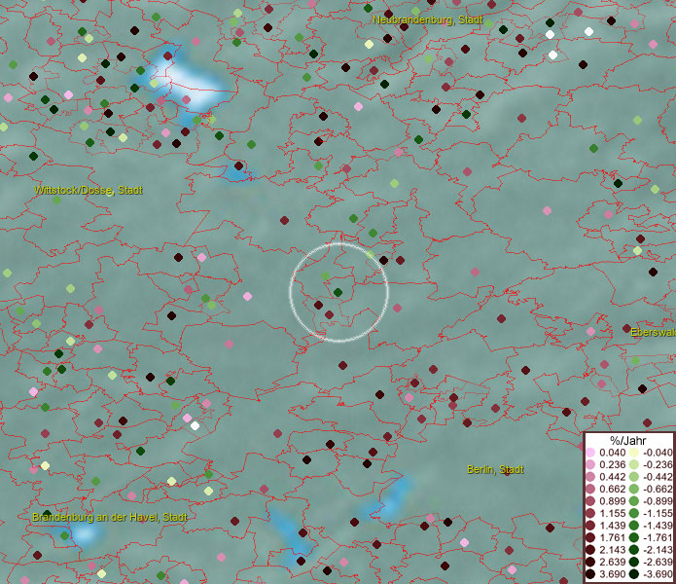Click the legend value '-2.639'
Screen dimensions: 676x584
coord(658,562)
